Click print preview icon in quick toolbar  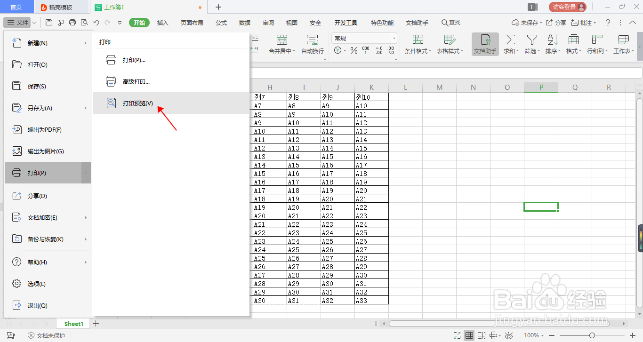pos(84,23)
